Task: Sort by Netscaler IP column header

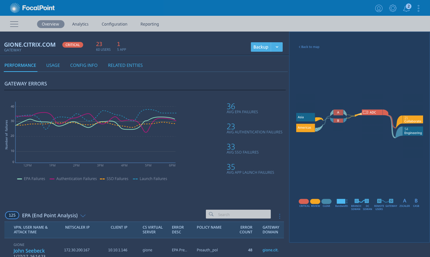Action: click(x=77, y=227)
